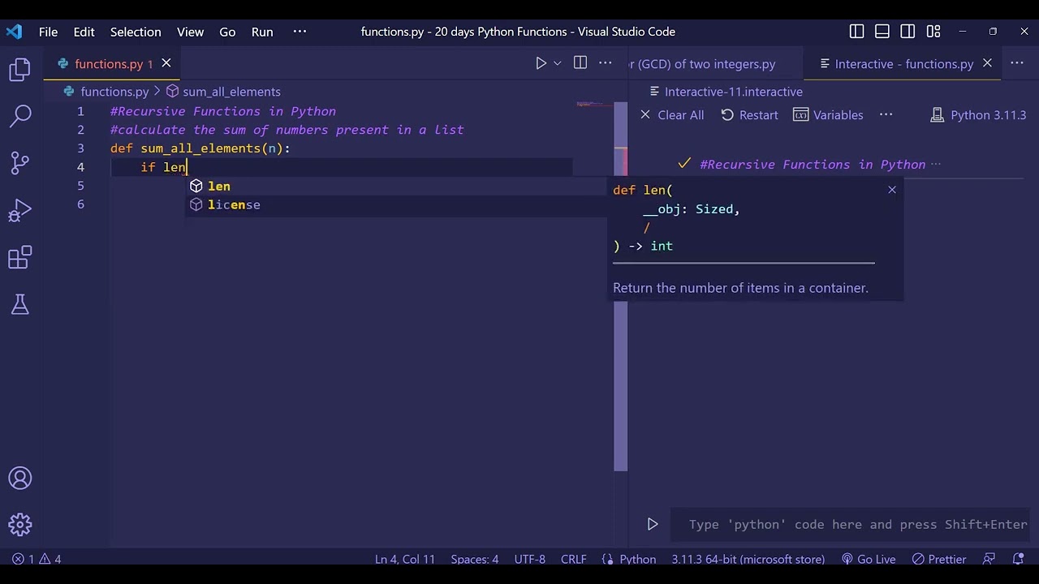Open the Go menu
The image size is (1039, 584).
coord(227,32)
